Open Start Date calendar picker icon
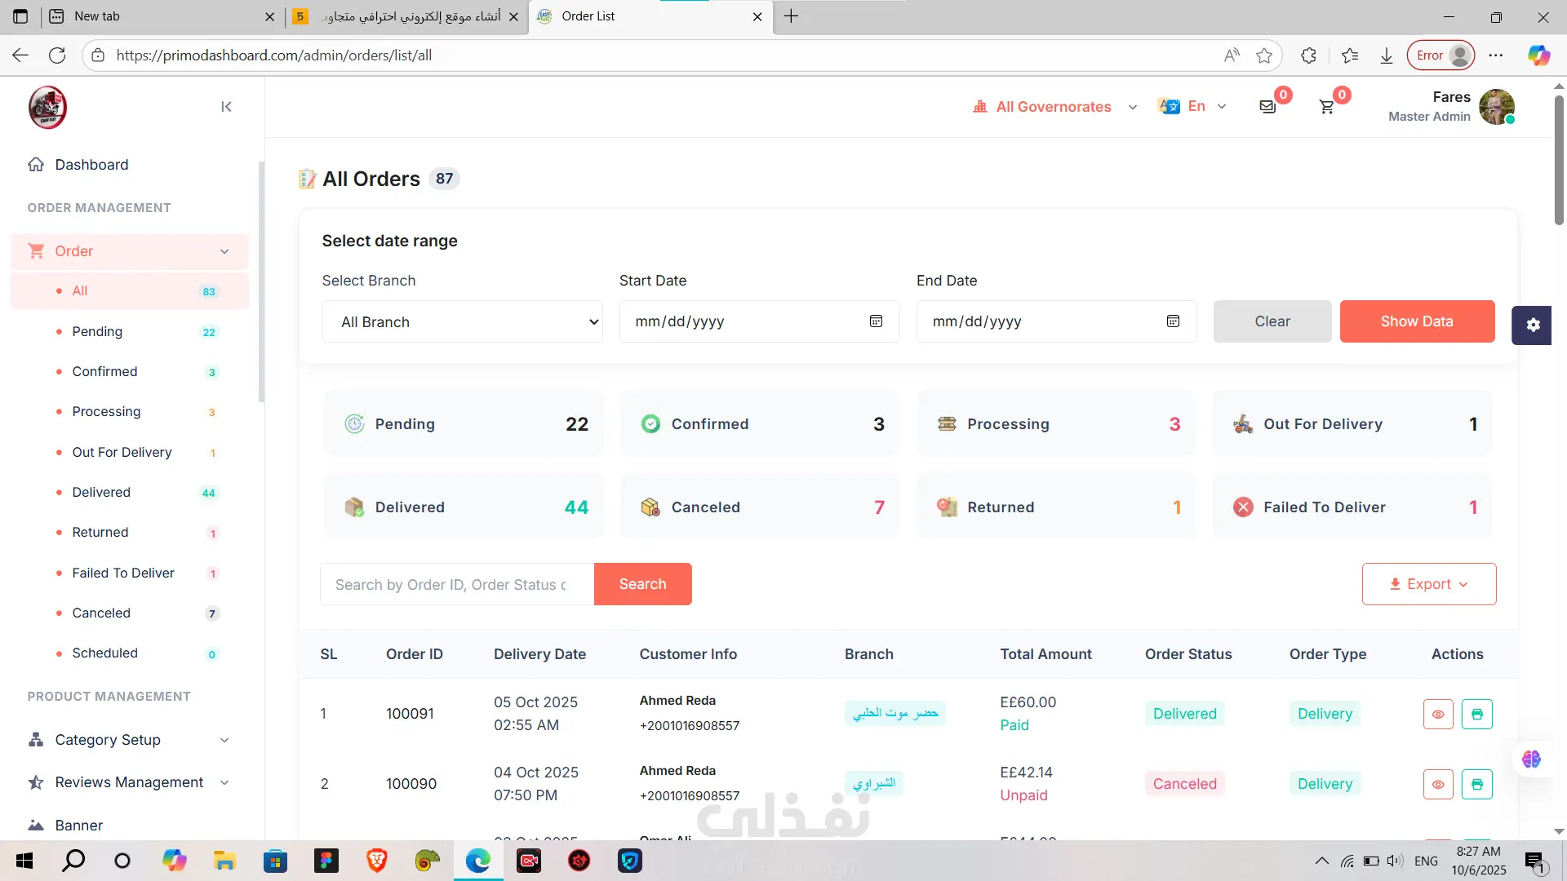1567x881 pixels. [x=876, y=321]
